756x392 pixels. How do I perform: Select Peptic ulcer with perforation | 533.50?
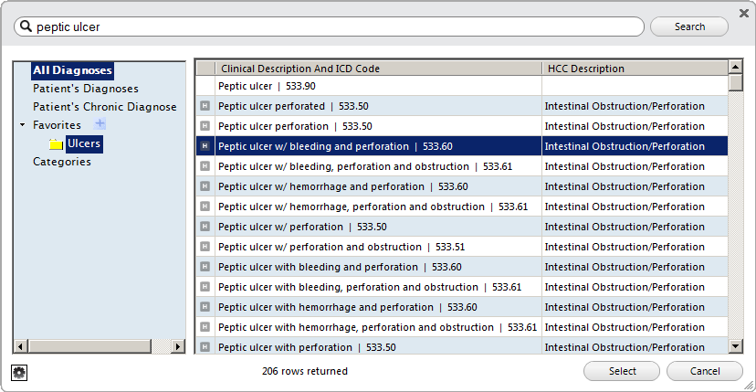tap(462, 345)
